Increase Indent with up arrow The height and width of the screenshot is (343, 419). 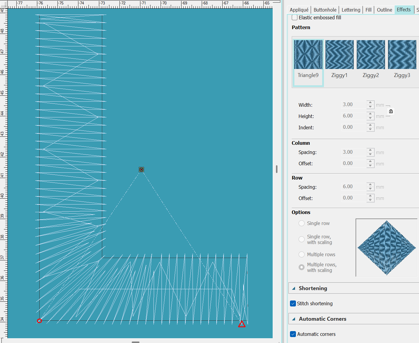coord(370,125)
